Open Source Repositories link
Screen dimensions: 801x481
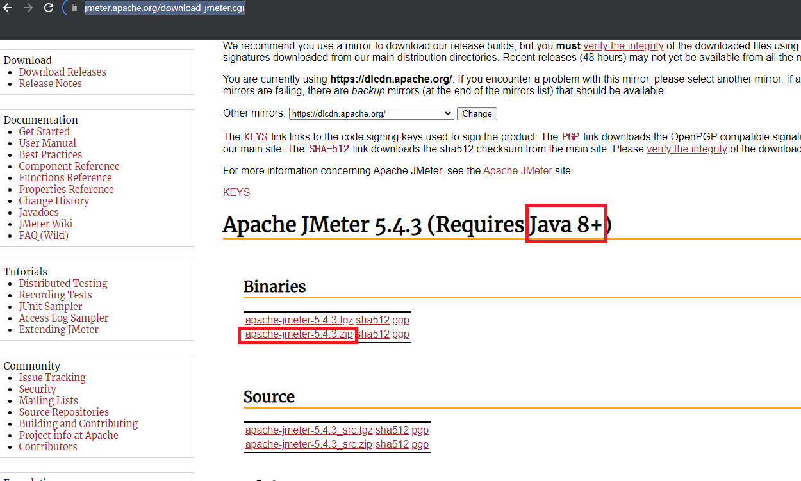tap(63, 412)
